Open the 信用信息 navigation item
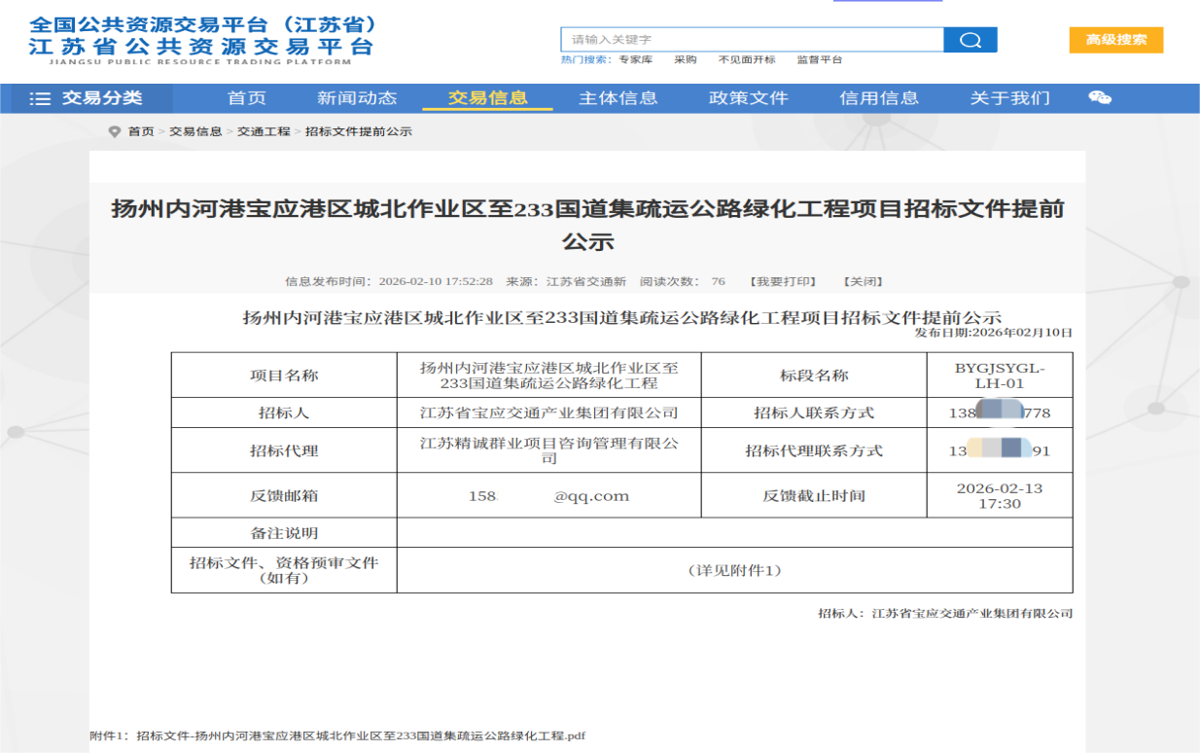1200x753 pixels. (x=878, y=98)
